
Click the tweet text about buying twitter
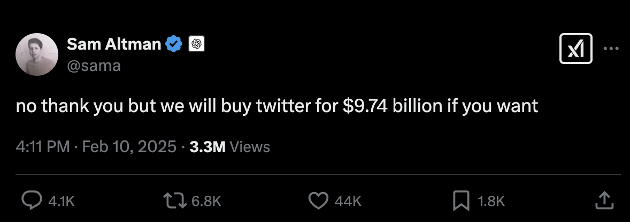click(276, 106)
